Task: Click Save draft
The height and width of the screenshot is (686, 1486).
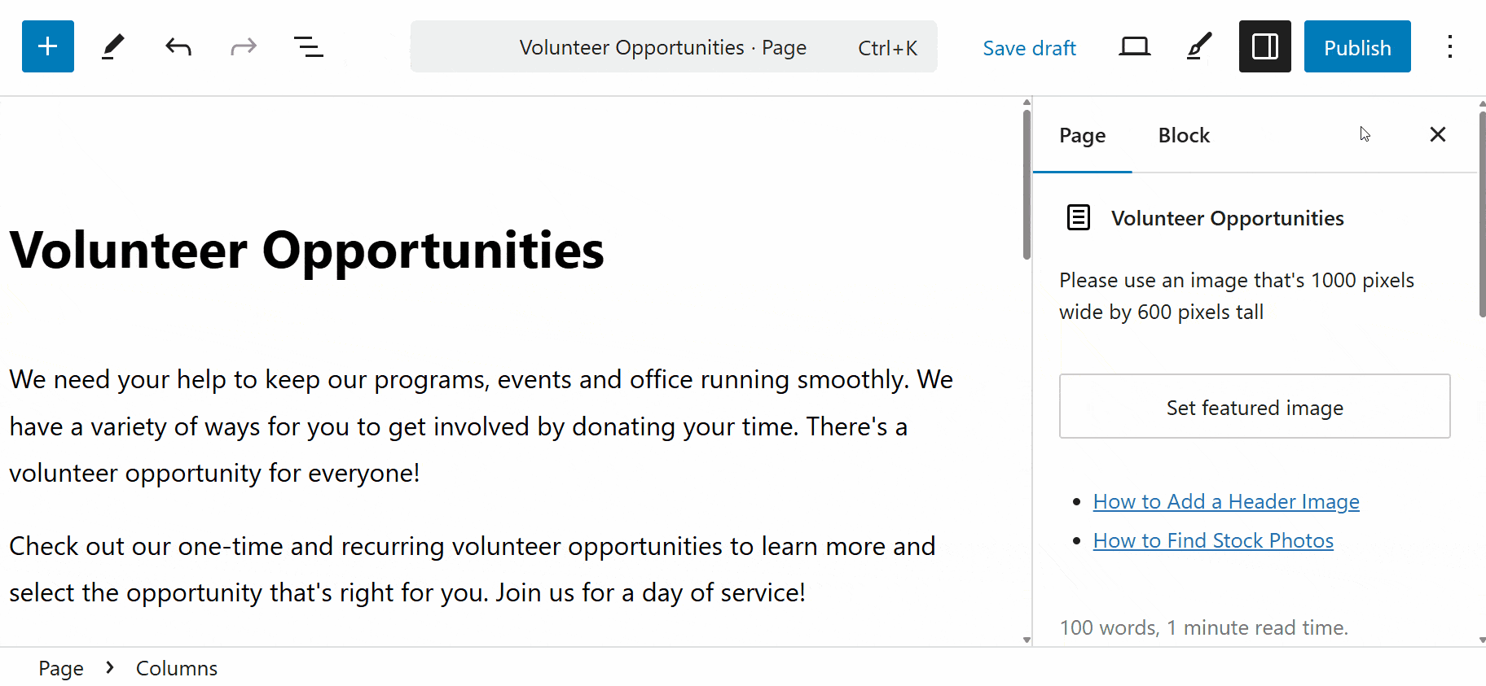Action: [x=1029, y=48]
